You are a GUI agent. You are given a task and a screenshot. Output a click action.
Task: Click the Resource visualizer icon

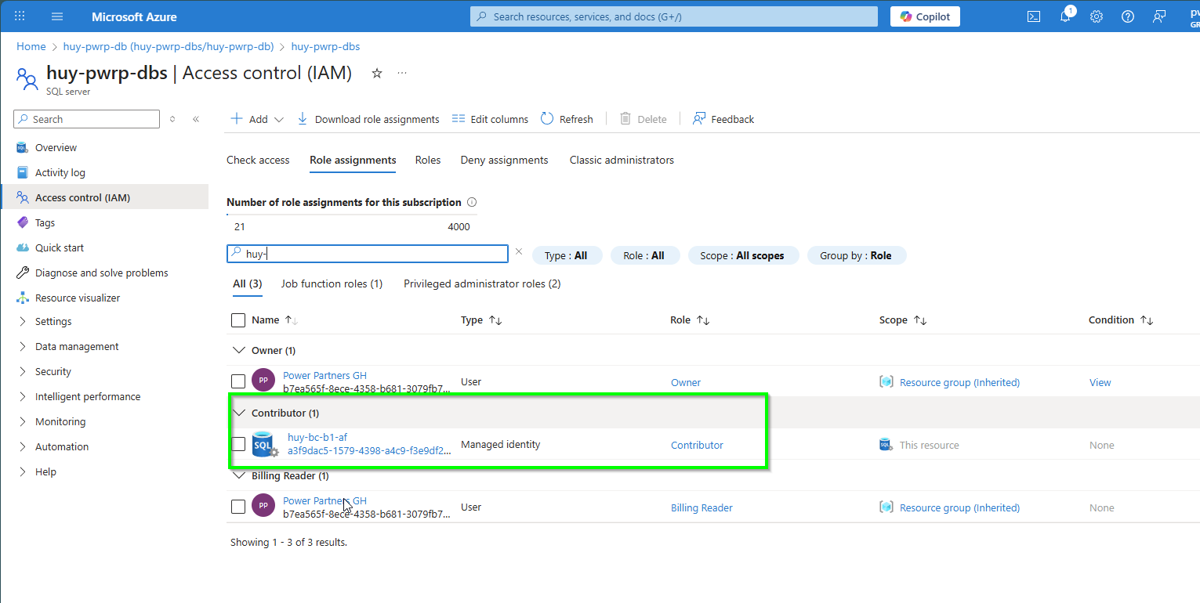coord(23,298)
